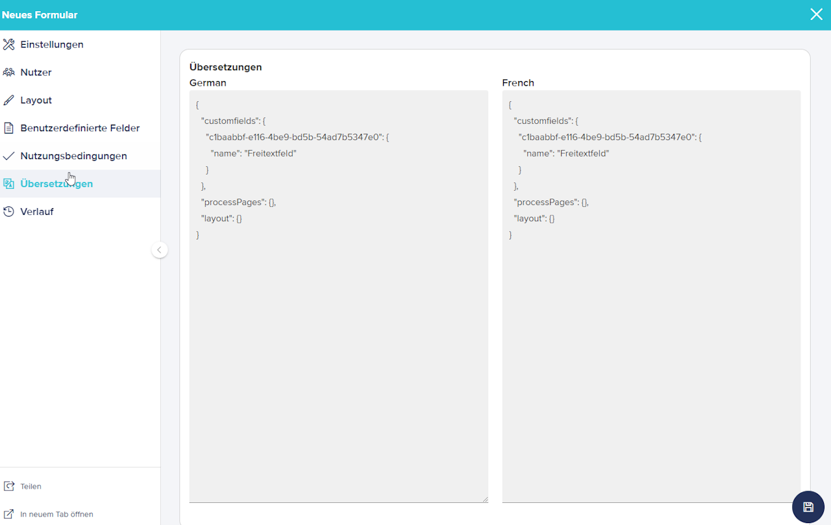Select Übersetzungen menu item

tap(80, 184)
